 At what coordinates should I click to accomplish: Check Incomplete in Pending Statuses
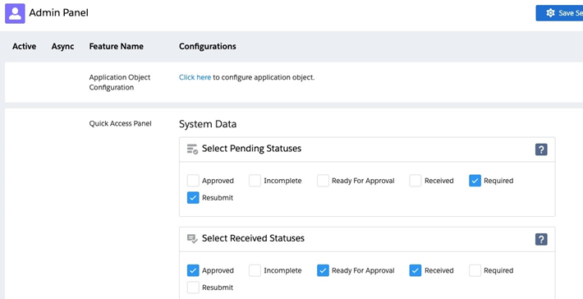(x=255, y=181)
